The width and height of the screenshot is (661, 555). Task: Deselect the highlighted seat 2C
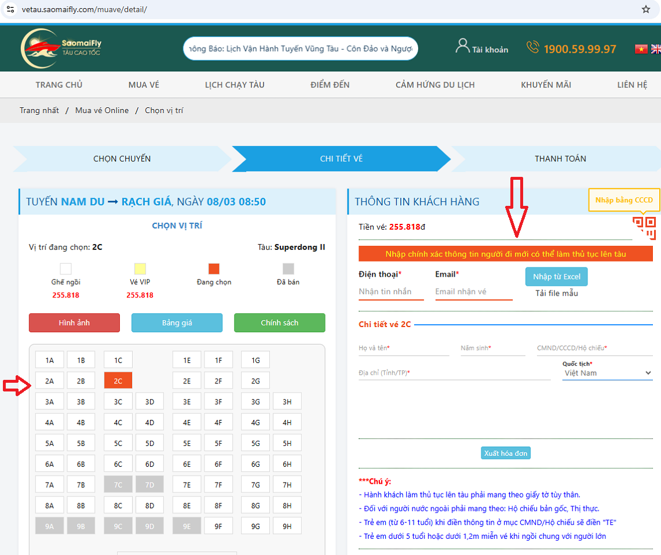pos(118,380)
